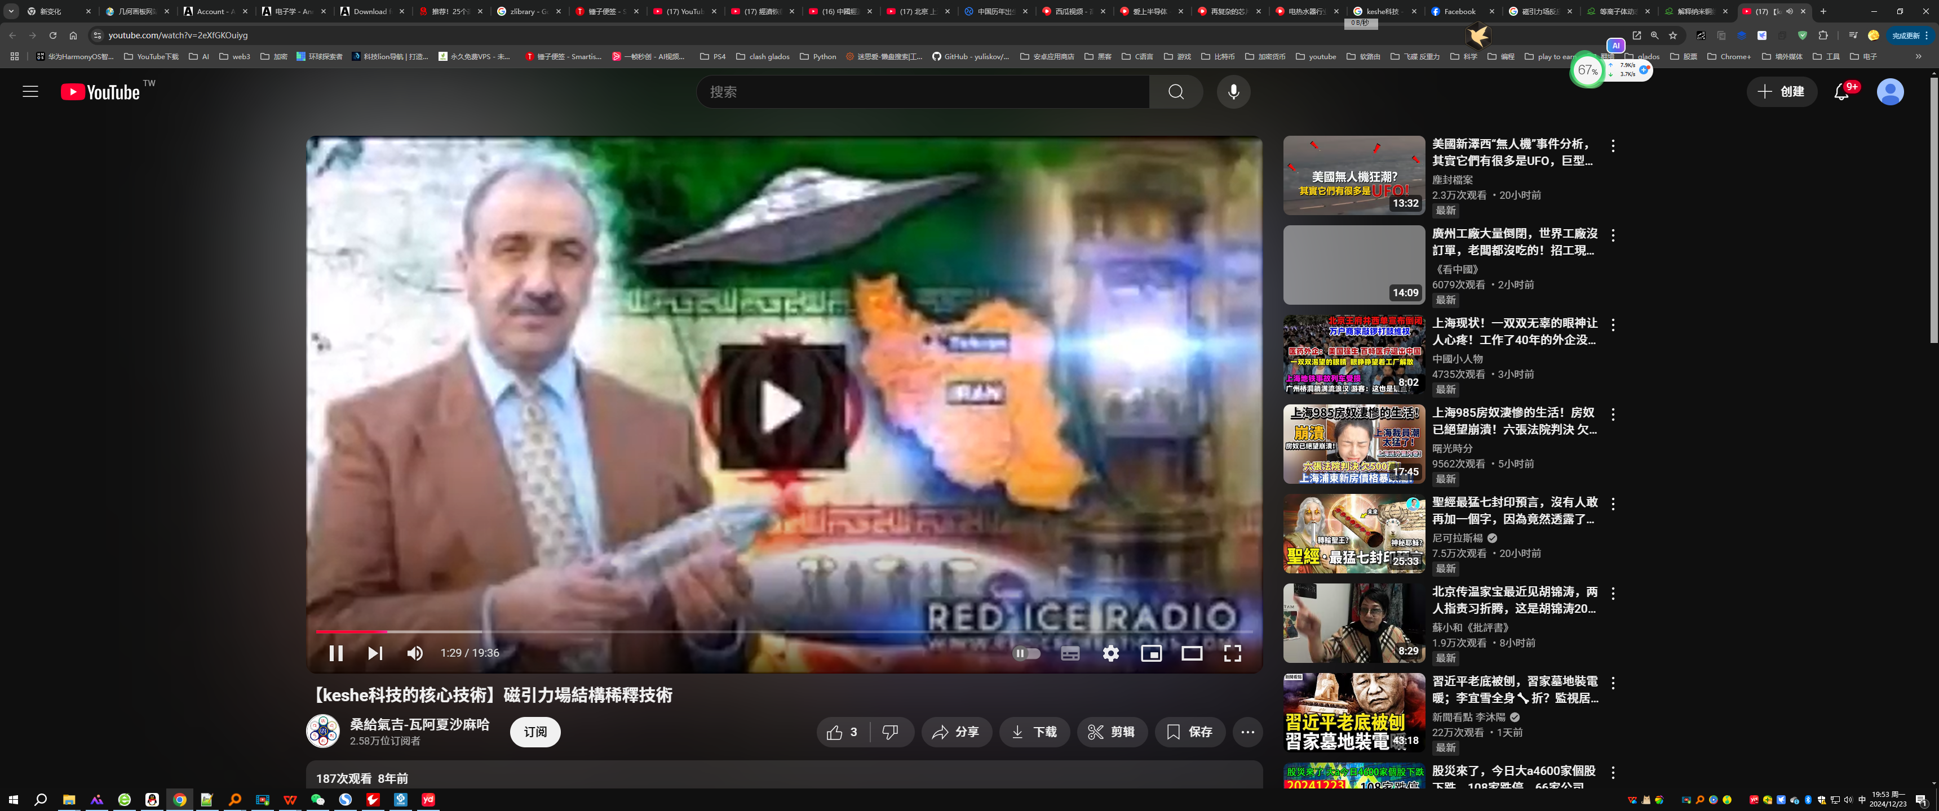Click the 分享 share button
Viewport: 1939px width, 811px height.
coord(956,732)
